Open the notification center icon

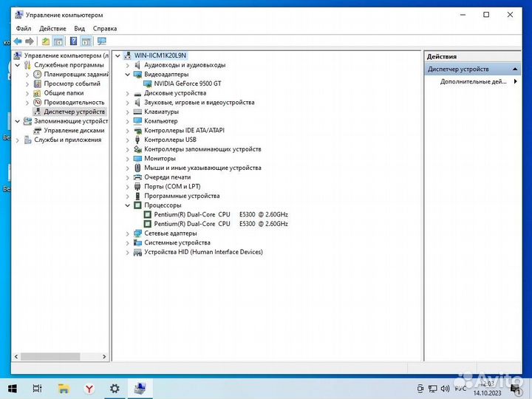[516, 389]
